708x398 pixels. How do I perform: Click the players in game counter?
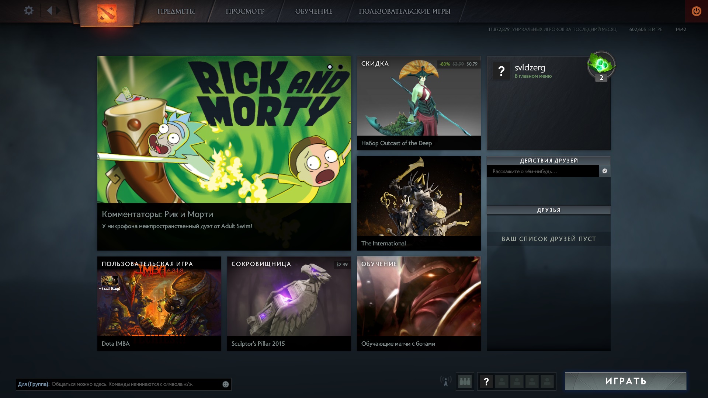645,29
